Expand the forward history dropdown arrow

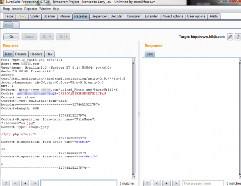click(x=67, y=37)
